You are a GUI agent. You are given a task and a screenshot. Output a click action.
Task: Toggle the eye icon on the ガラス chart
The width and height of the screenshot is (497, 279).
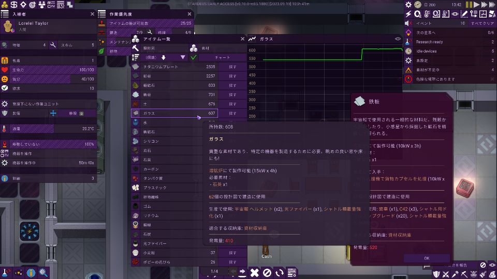tap(398, 39)
